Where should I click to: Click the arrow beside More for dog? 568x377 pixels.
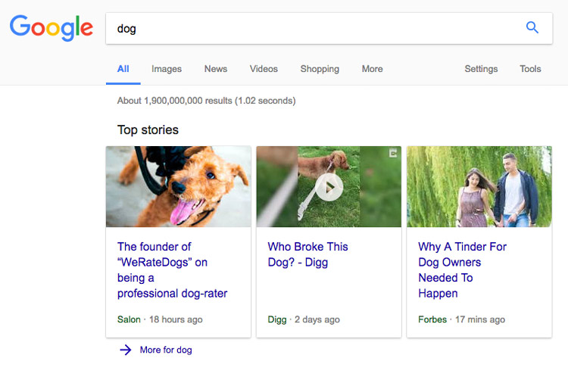click(125, 350)
